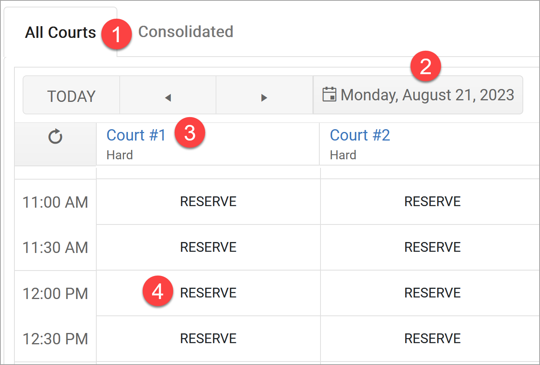Click the 12:00 PM time label
The width and height of the screenshot is (540, 365).
point(55,294)
